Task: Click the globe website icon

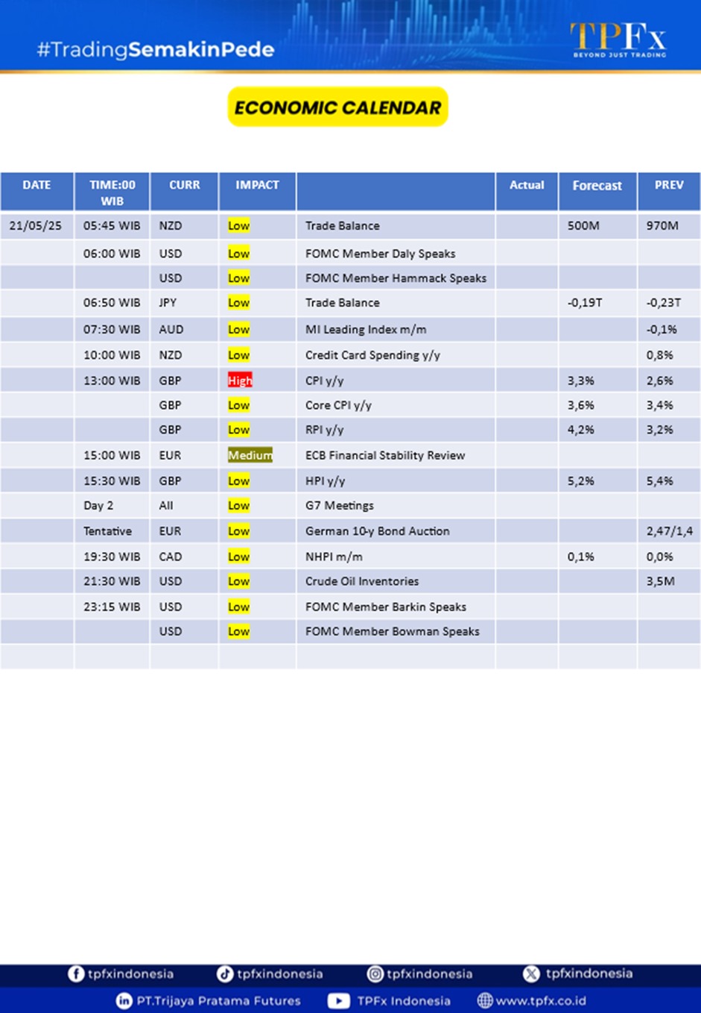Action: (485, 1000)
